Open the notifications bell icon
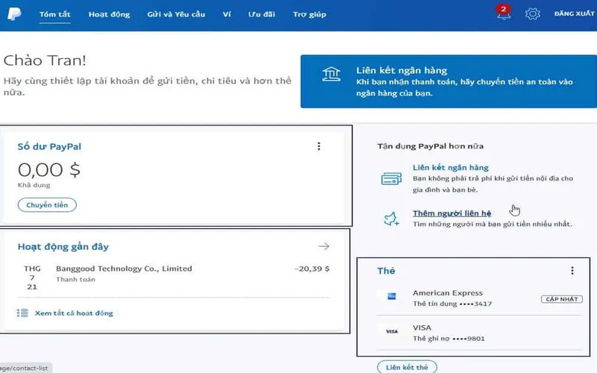Screen dimensions: 597x373 [503, 14]
